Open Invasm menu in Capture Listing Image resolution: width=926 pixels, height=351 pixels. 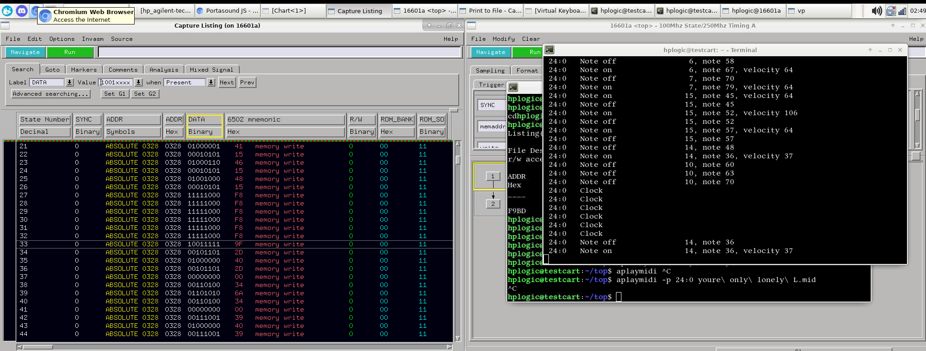[93, 39]
